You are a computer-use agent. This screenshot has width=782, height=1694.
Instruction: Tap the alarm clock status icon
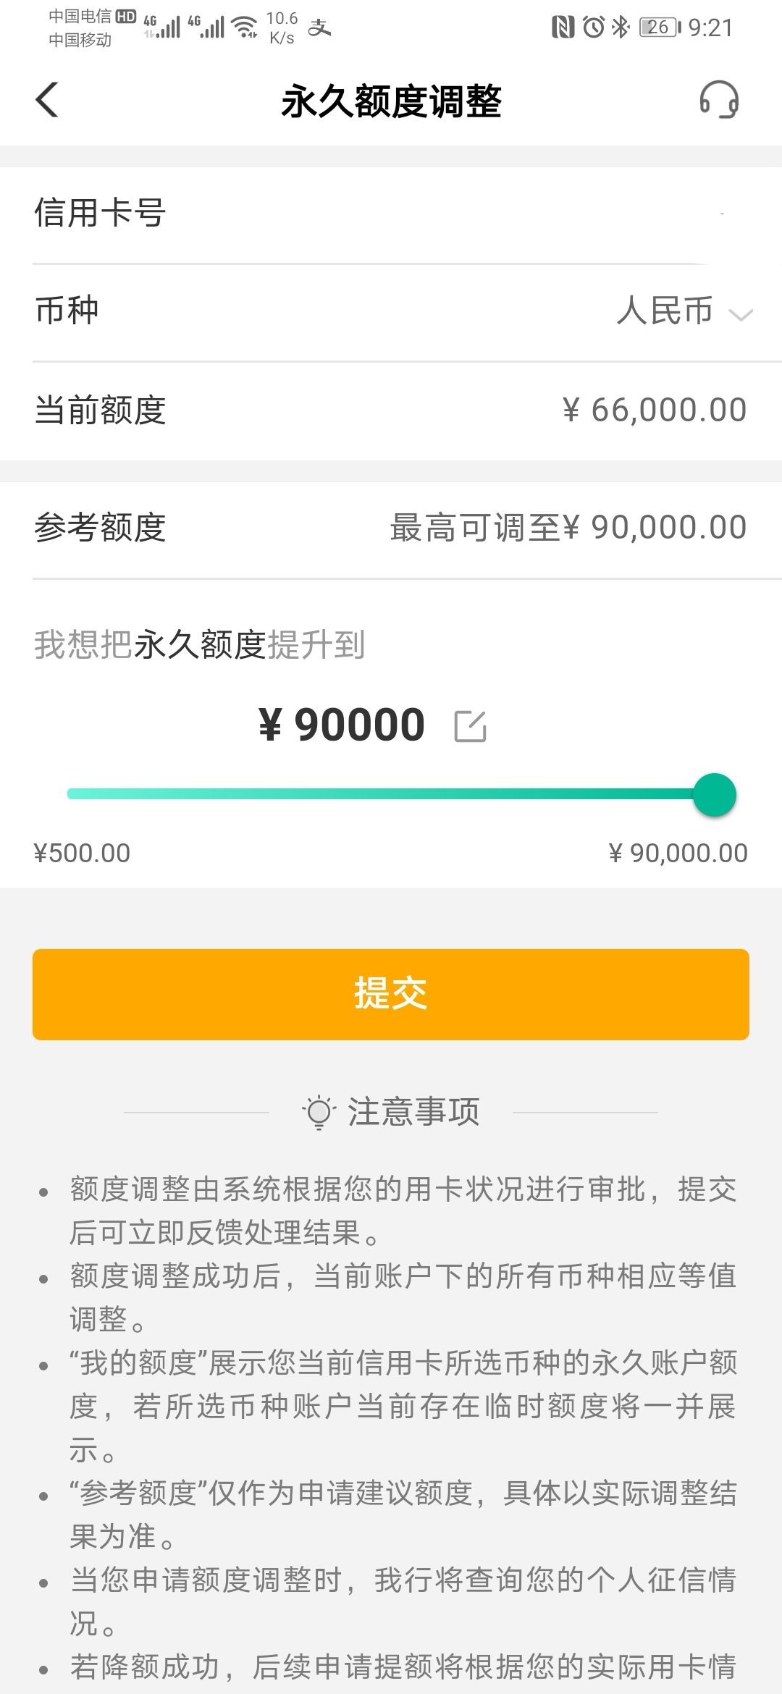tap(594, 28)
